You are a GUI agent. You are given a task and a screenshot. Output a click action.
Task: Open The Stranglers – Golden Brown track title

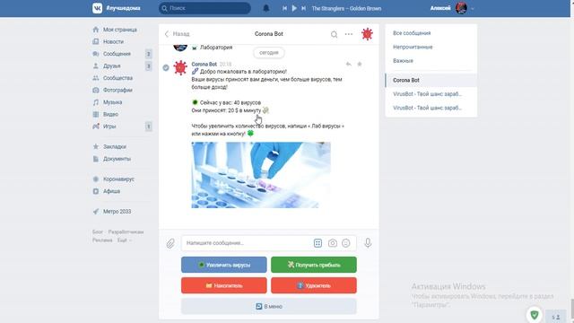tap(346, 8)
